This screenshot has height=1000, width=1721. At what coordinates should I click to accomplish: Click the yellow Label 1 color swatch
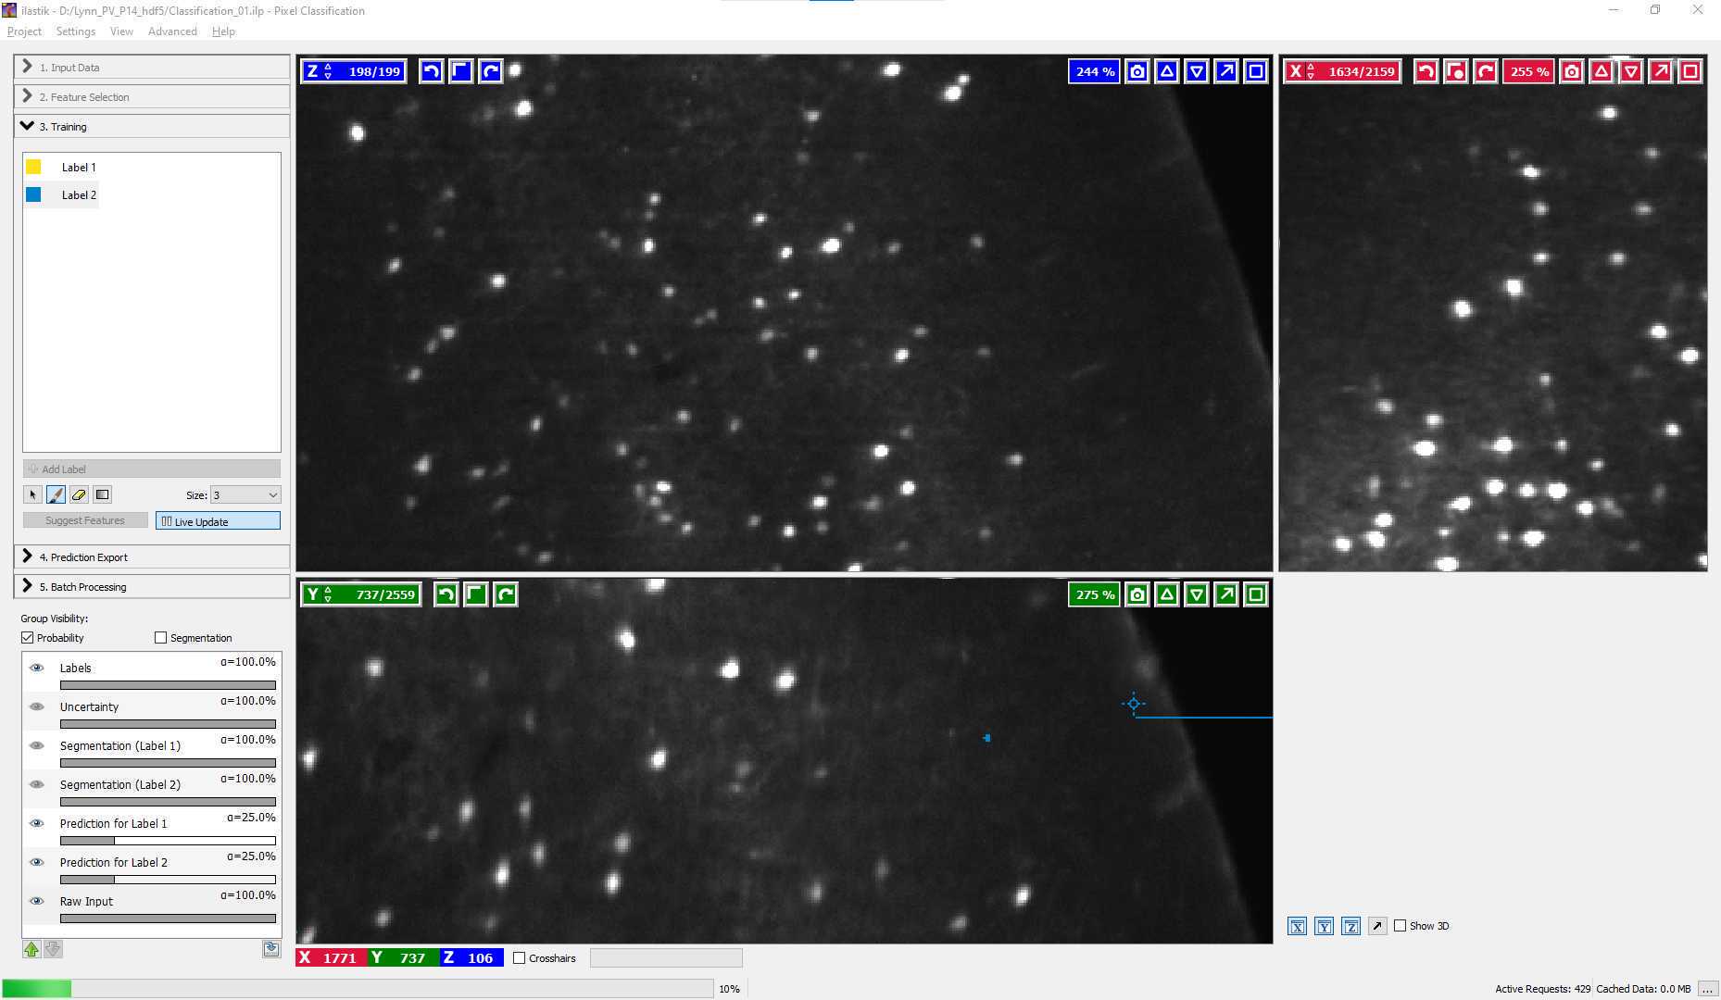point(33,167)
